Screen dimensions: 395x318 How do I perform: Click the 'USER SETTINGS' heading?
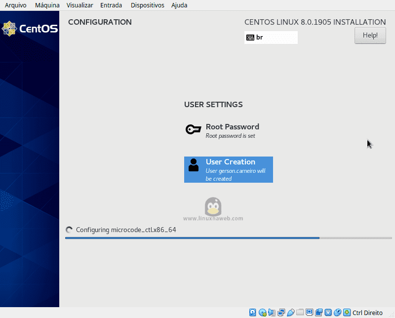(213, 105)
